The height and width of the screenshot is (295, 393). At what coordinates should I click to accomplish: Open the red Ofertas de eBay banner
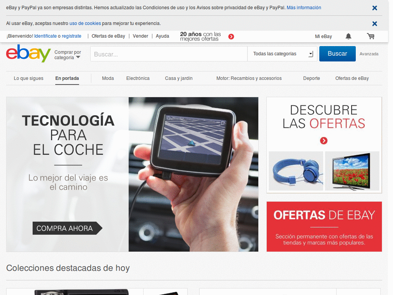(324, 227)
